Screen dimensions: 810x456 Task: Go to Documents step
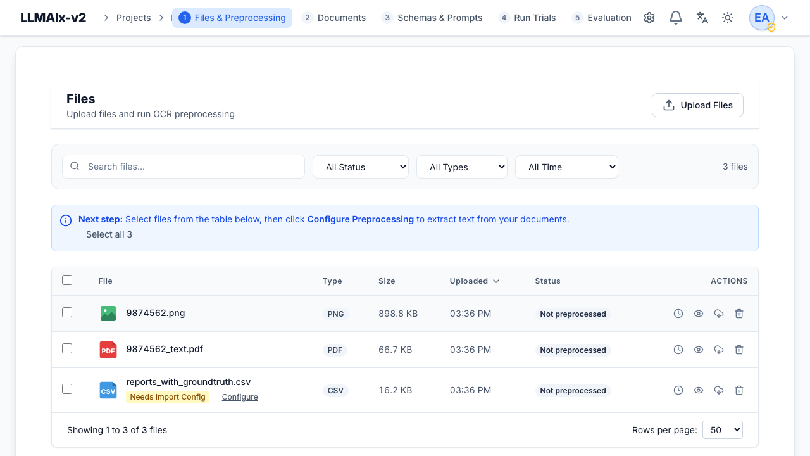click(x=334, y=18)
